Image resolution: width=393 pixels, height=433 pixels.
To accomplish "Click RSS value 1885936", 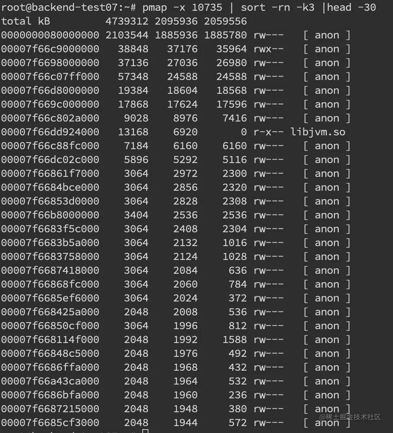I will coord(176,35).
